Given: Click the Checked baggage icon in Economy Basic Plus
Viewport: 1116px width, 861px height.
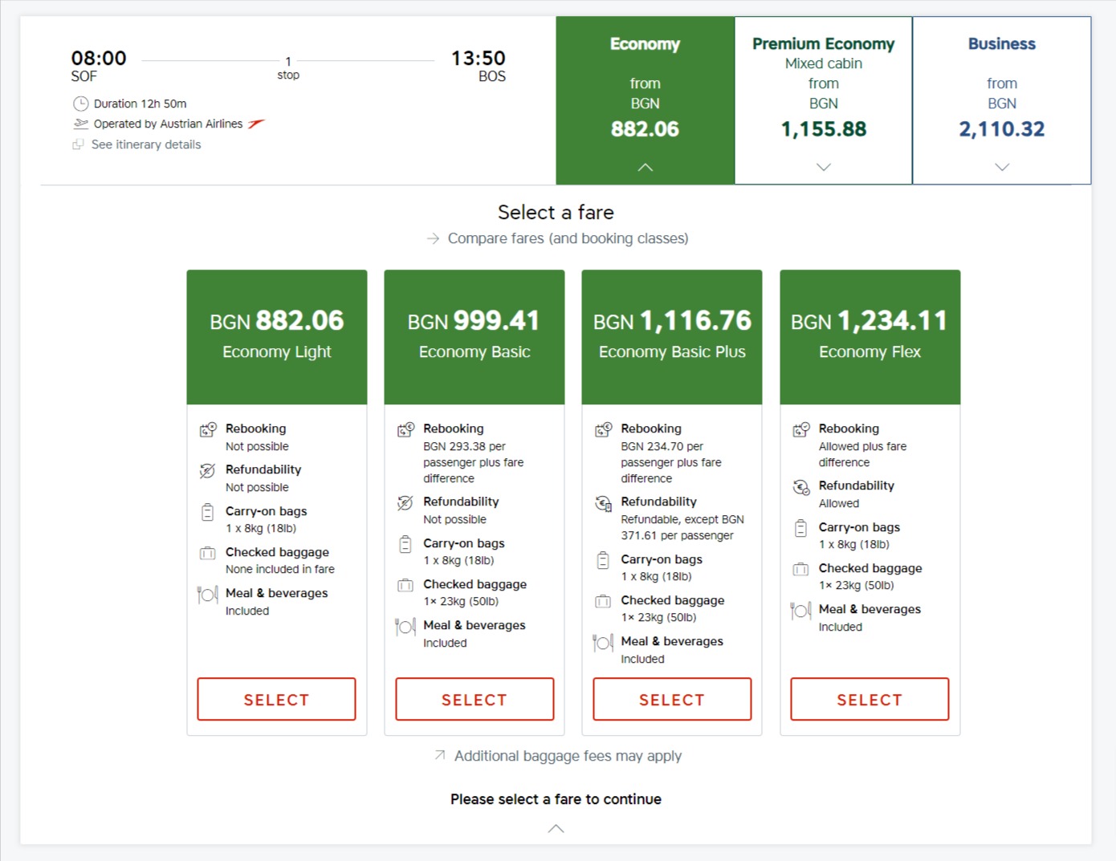Looking at the screenshot, I should coord(602,601).
